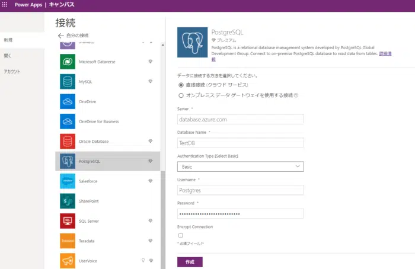This screenshot has width=415, height=269.
Task: Enable the Encrypt Connection checkbox
Action: tap(180, 235)
